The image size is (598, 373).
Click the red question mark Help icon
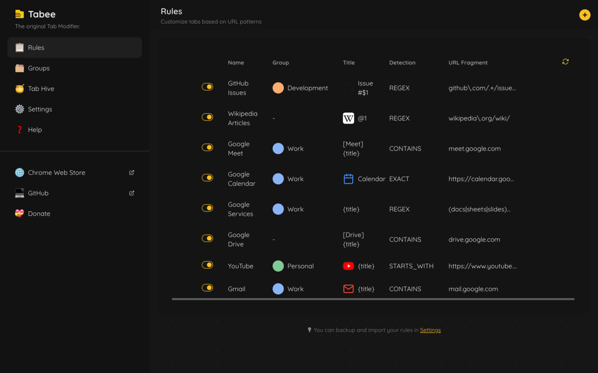[20, 130]
